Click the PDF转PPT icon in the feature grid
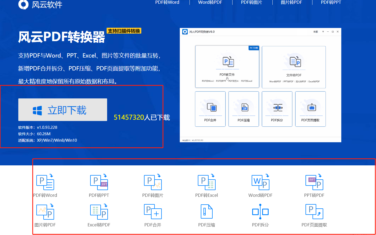 point(99,182)
